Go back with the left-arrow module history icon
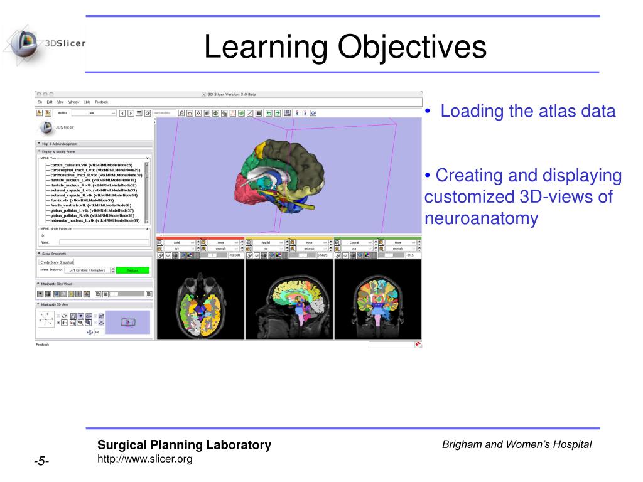The width and height of the screenshot is (643, 482). [x=122, y=113]
